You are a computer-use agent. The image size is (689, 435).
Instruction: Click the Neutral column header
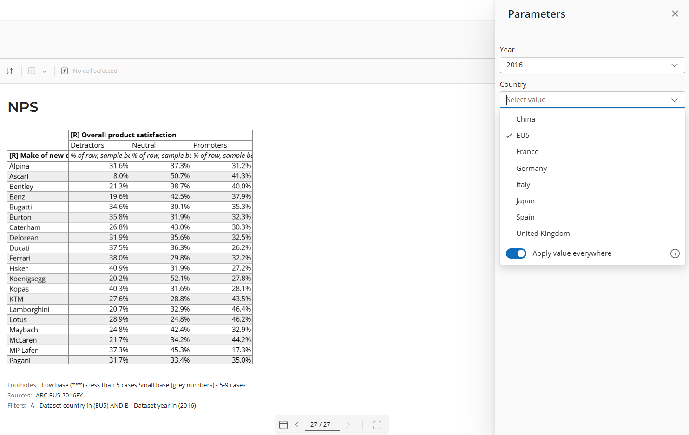point(160,145)
